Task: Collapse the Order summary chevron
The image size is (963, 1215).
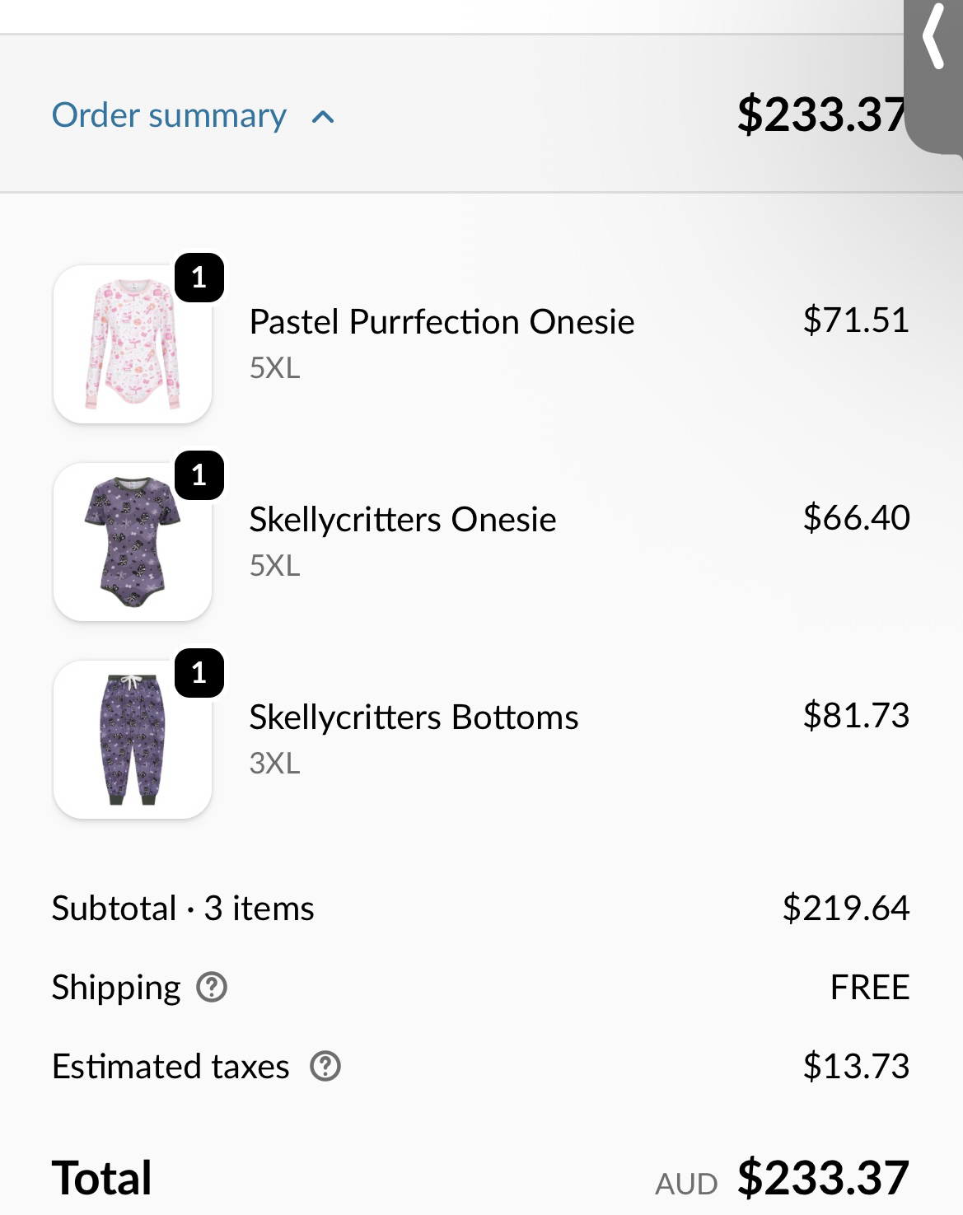Action: point(323,117)
